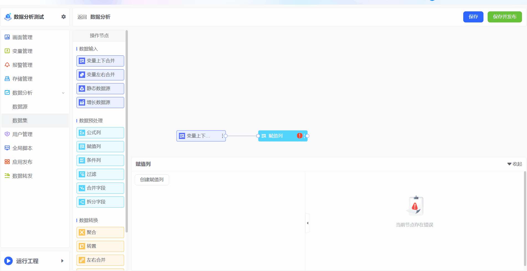Collapse the 赋值列 panel with 收起
The height and width of the screenshot is (271, 527).
(x=515, y=164)
